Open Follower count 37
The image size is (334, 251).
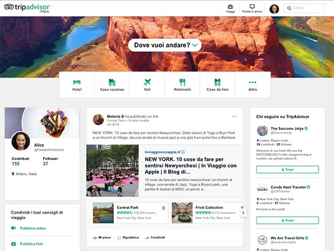[45, 164]
